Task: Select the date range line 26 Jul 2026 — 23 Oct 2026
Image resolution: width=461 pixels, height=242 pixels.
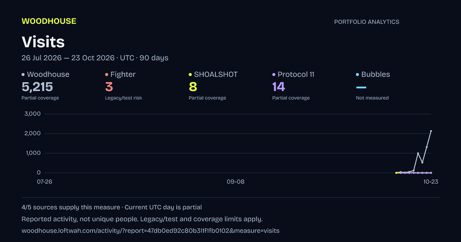Action: (x=68, y=58)
